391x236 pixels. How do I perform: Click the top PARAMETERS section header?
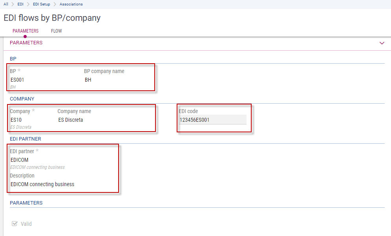pos(26,43)
